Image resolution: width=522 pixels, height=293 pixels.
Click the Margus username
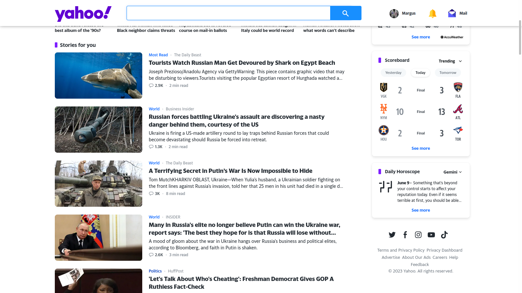click(x=409, y=13)
